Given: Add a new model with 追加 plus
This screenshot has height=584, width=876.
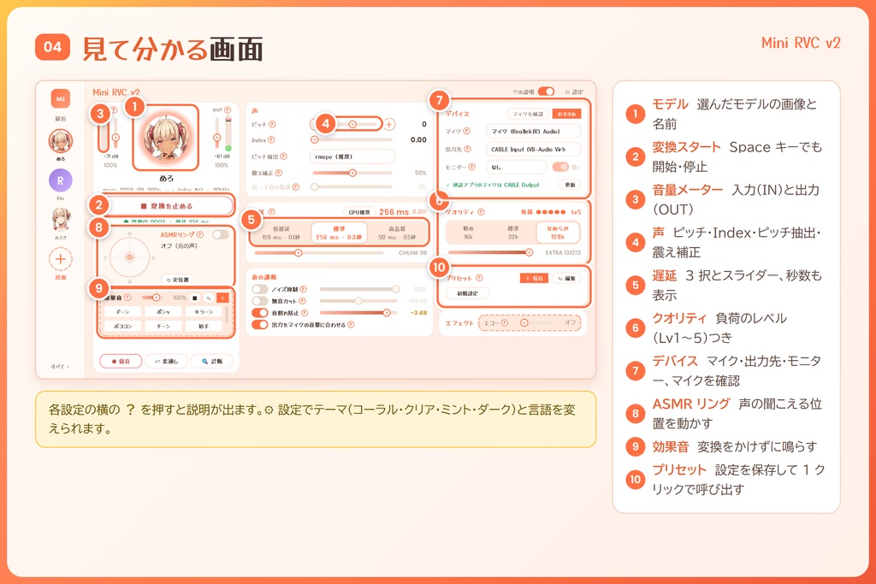Looking at the screenshot, I should pos(61,259).
